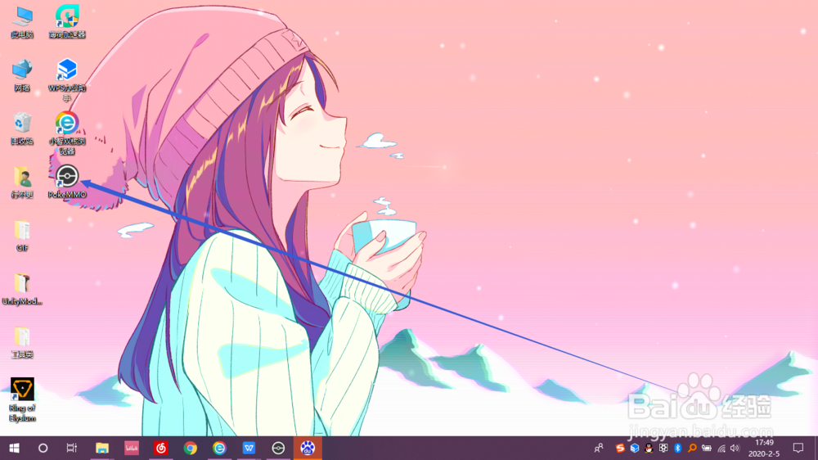Open QQ penguin icon in tray
818x460 pixels.
[649, 448]
